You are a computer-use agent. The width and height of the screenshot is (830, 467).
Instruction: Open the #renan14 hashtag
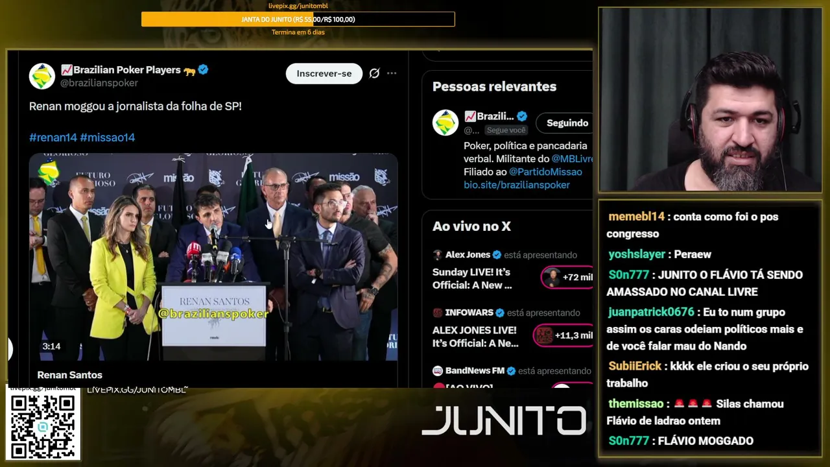pos(53,138)
